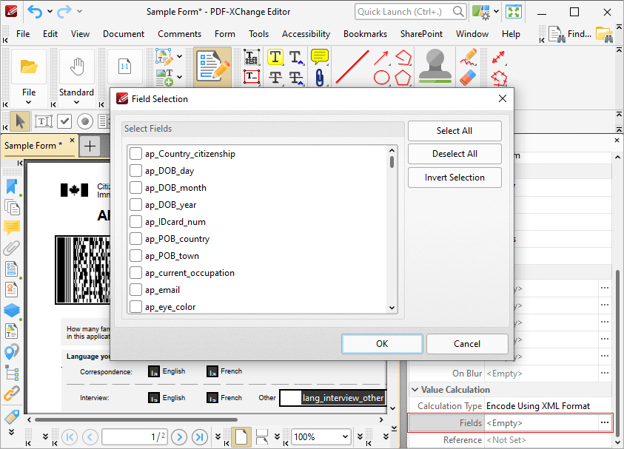Open the File folder toolbar icon
Screen dimensions: 624x449
[29, 67]
